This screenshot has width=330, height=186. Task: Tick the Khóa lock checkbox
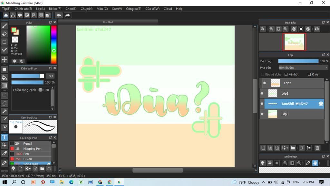(x=309, y=74)
